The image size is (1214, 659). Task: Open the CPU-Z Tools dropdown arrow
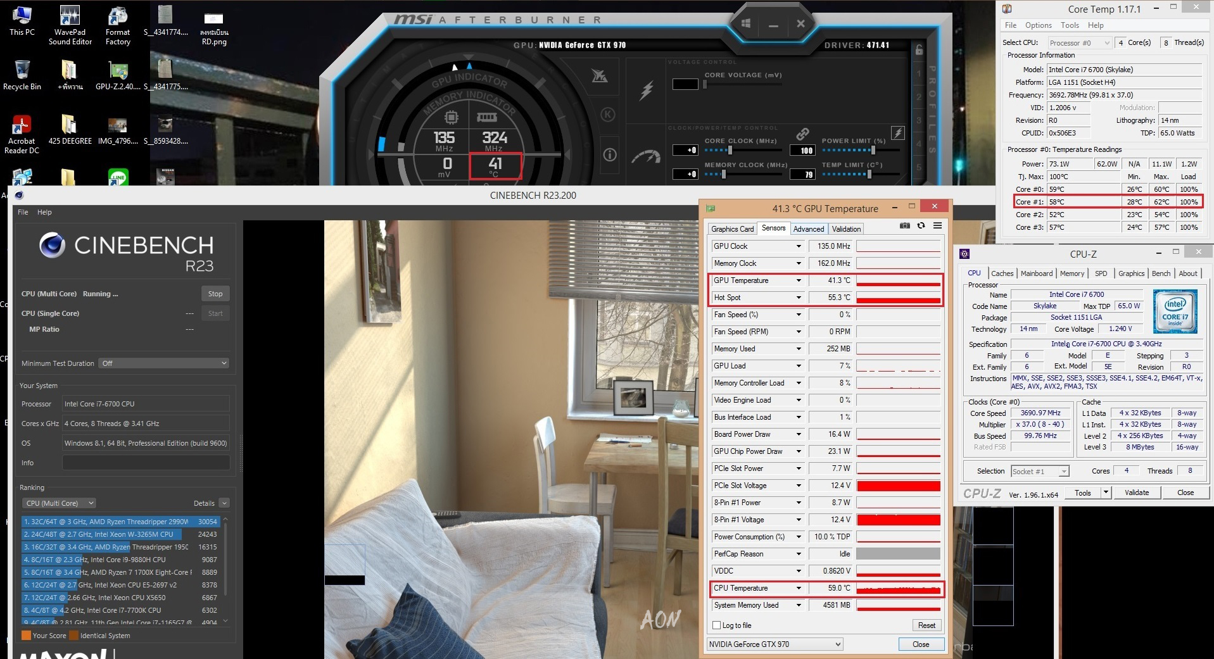[x=1106, y=493]
